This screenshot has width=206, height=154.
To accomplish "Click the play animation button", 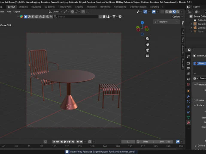I will tap(65, 142).
